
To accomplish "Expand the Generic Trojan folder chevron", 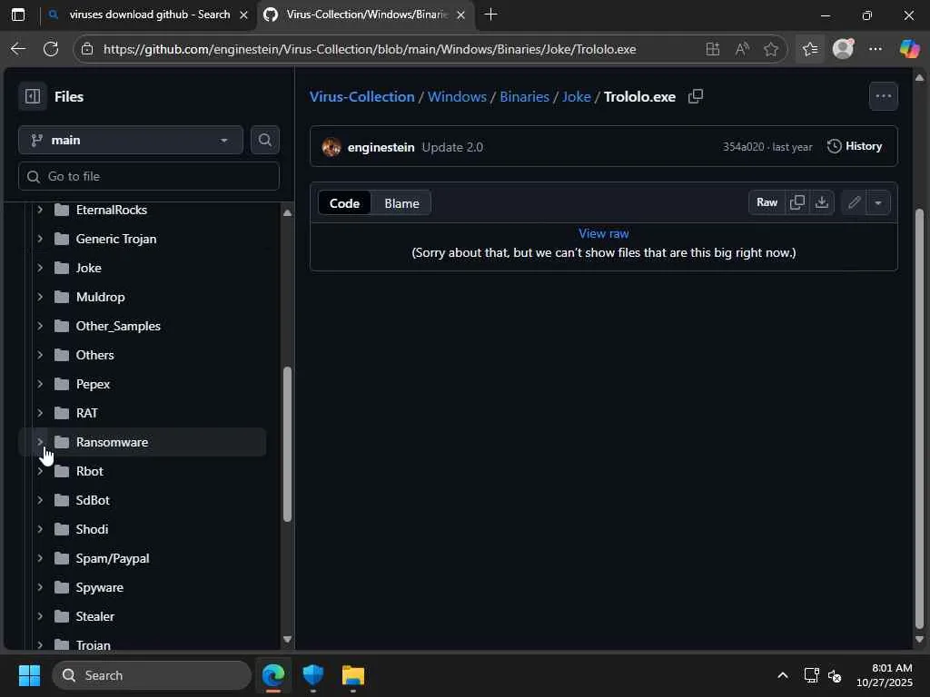I will click(x=40, y=239).
